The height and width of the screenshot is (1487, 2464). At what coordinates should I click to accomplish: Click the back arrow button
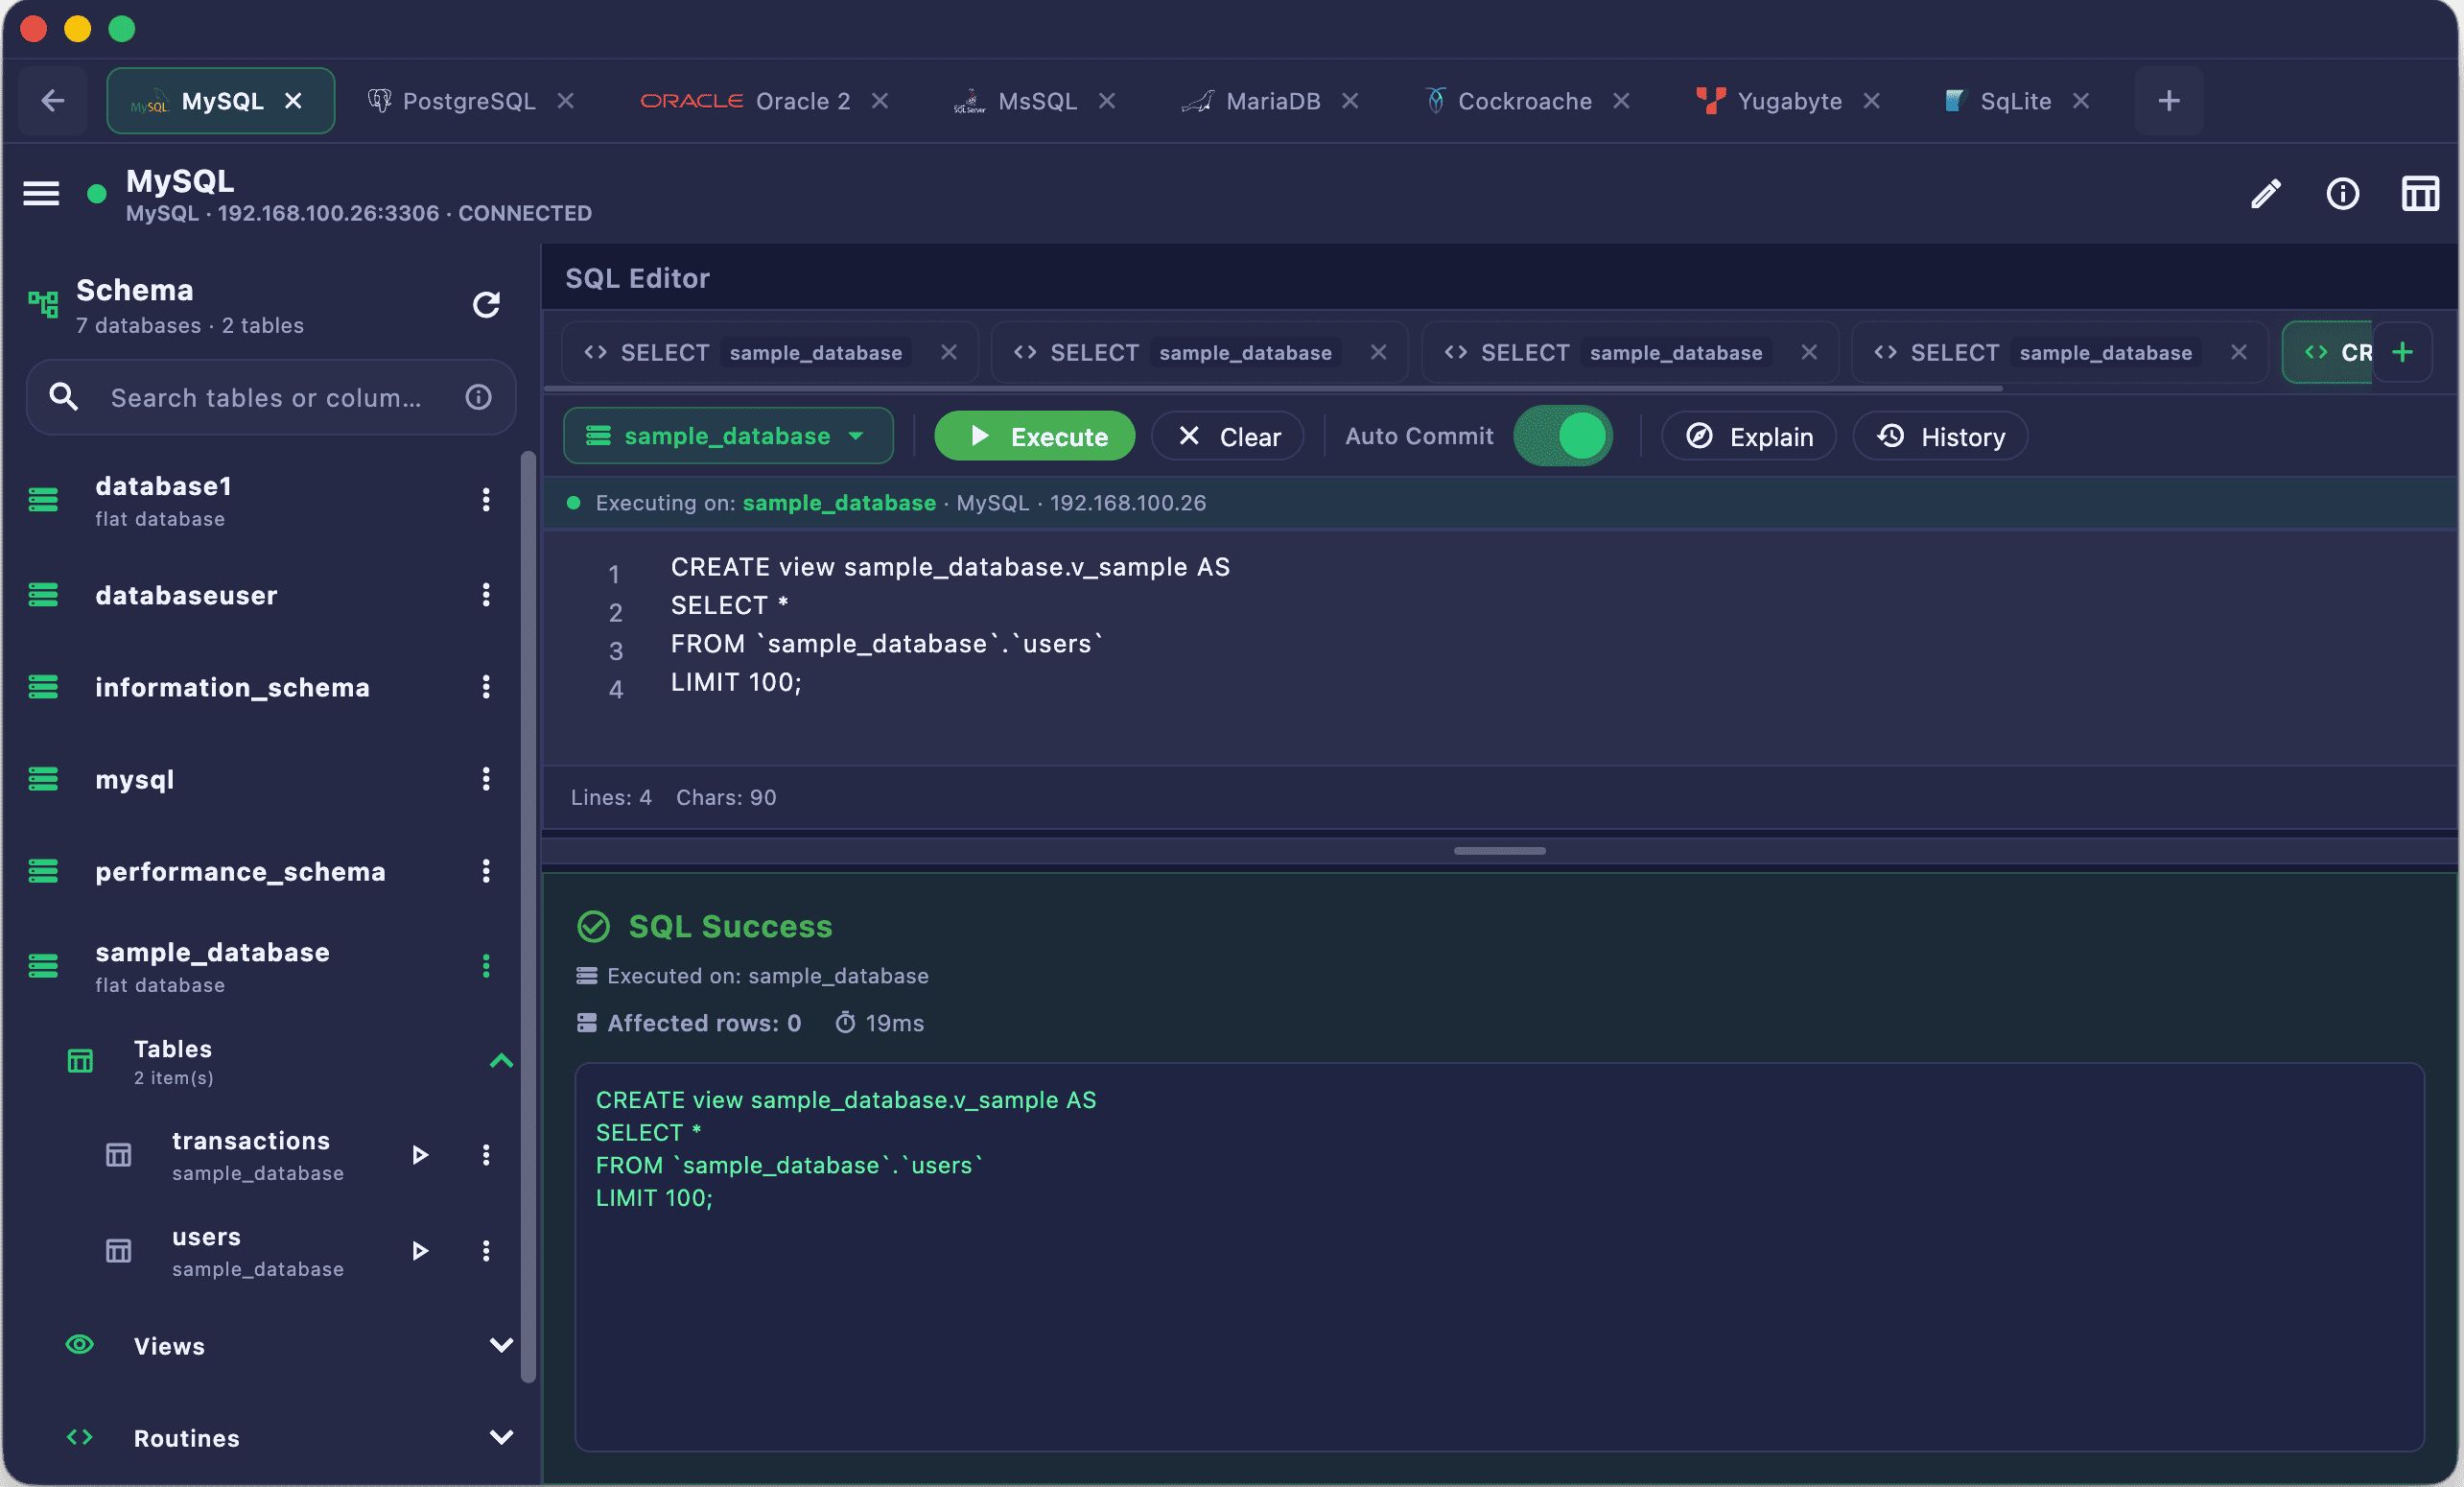click(x=52, y=101)
